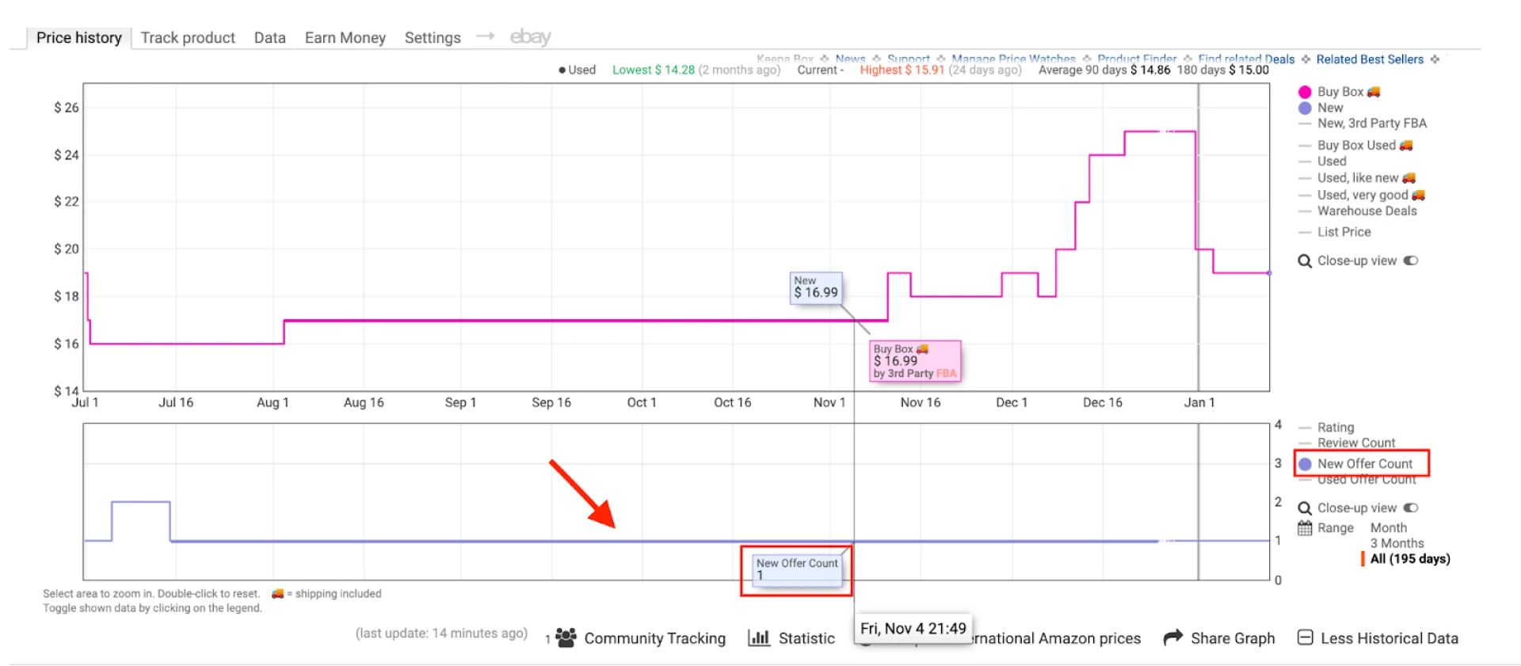1521x666 pixels.
Task: Toggle the Buy Box pink legend dot
Action: 1305,92
